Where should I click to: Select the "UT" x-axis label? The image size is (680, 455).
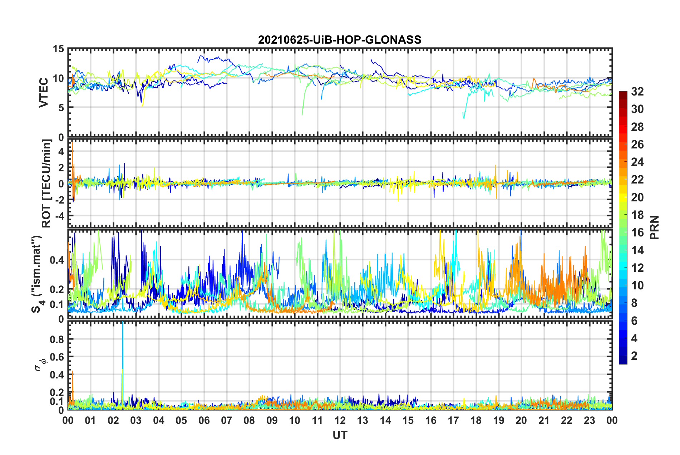click(340, 435)
